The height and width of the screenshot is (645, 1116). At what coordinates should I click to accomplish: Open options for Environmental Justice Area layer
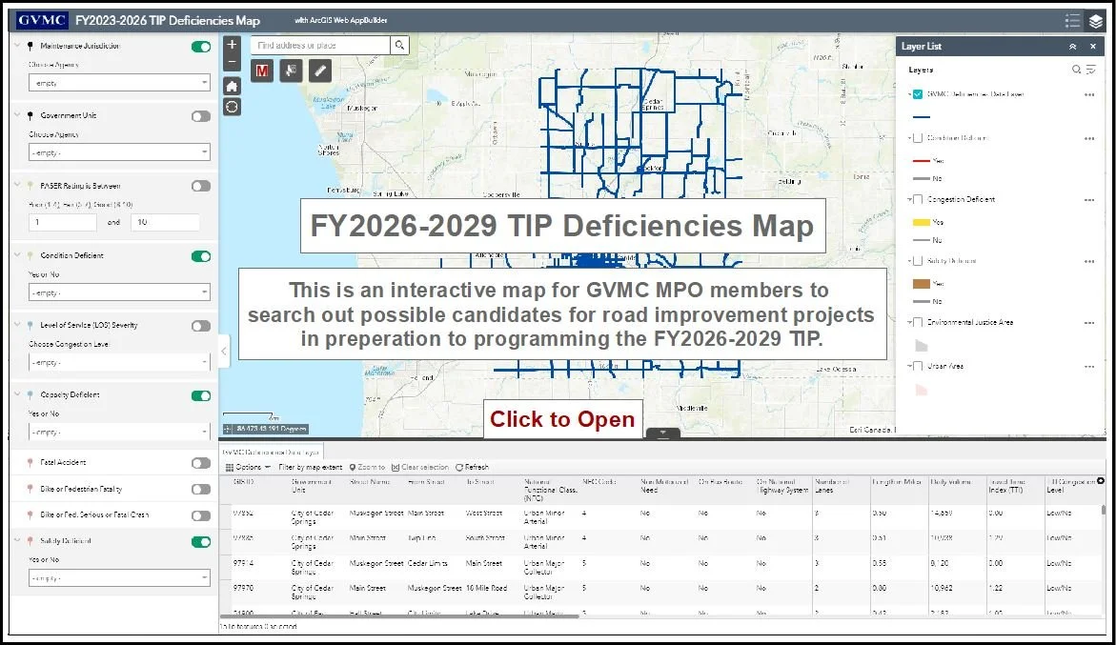1089,323
